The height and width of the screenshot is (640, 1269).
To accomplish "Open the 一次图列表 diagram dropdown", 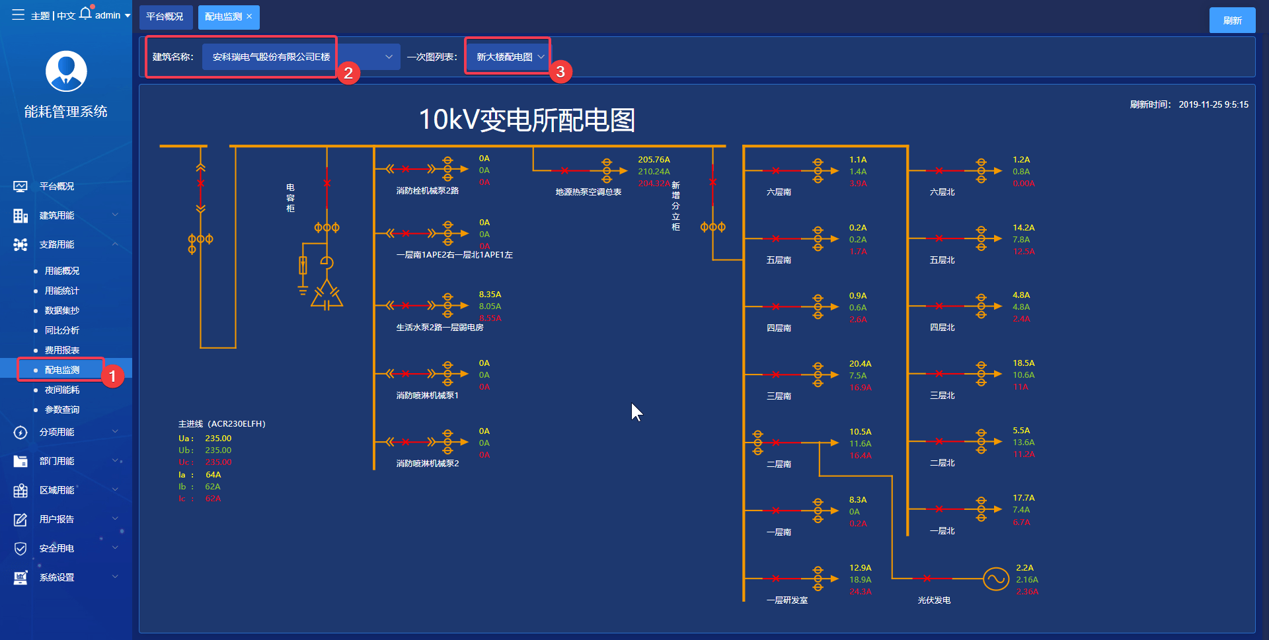I will tap(508, 57).
